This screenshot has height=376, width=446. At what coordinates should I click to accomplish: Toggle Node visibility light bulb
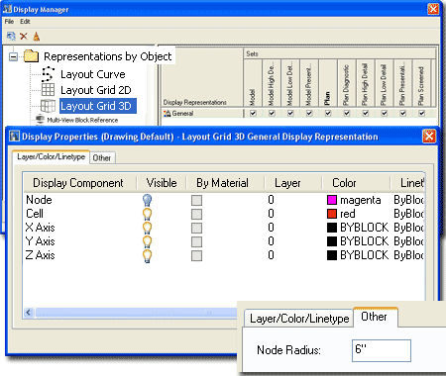147,200
